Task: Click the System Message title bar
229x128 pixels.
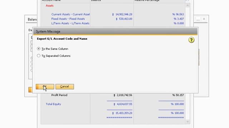Action: (x=115, y=32)
